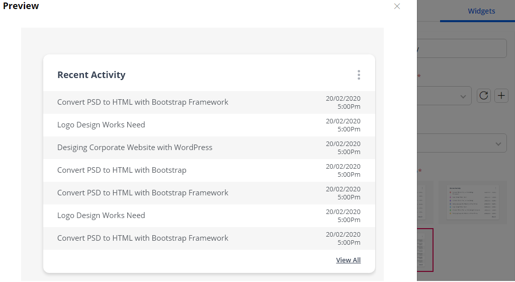The image size is (515, 282).
Task: Switch to the Widgets tab
Action: (x=481, y=11)
